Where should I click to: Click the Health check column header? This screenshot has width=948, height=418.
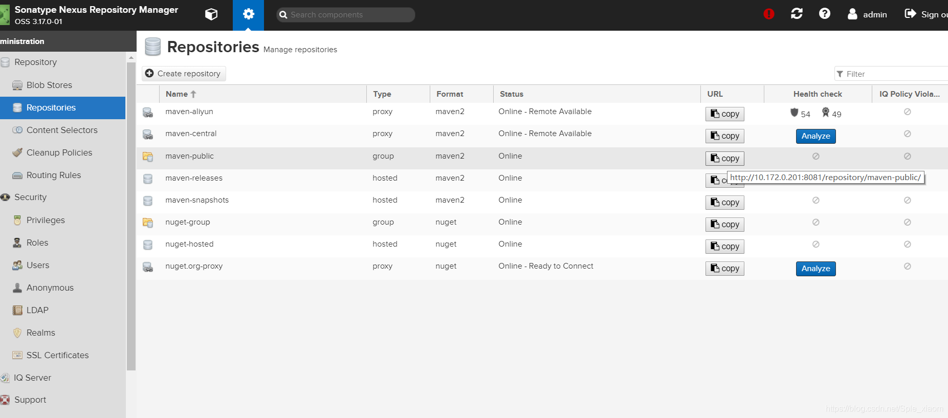click(x=818, y=94)
